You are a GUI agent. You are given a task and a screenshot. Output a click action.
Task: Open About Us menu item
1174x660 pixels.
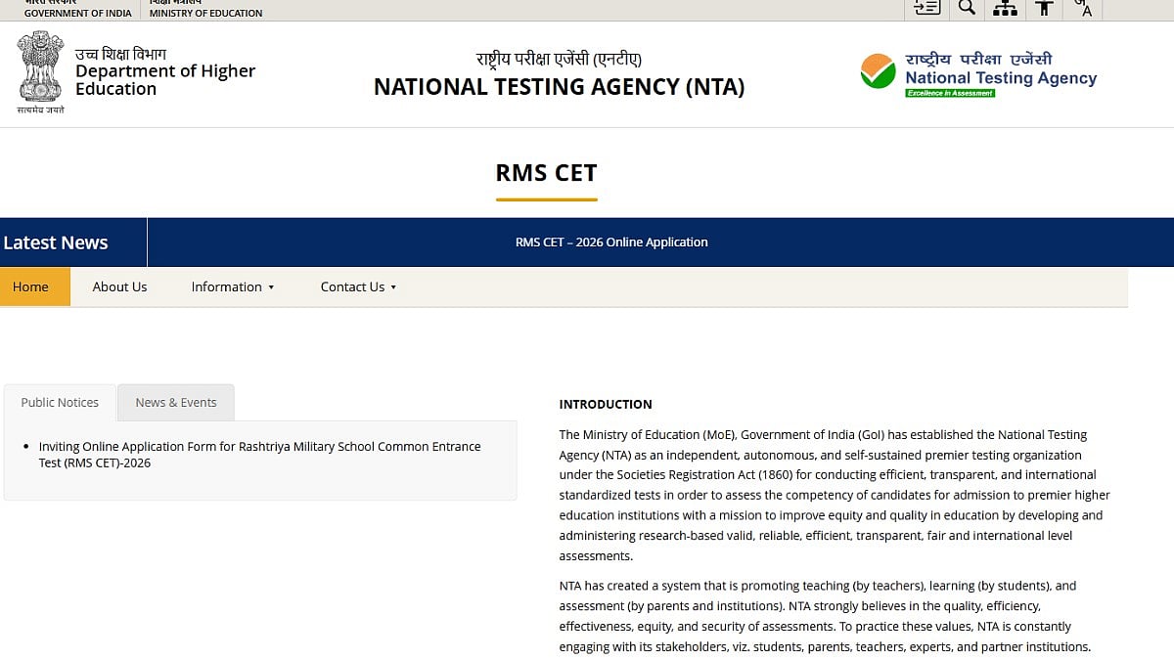click(x=119, y=286)
